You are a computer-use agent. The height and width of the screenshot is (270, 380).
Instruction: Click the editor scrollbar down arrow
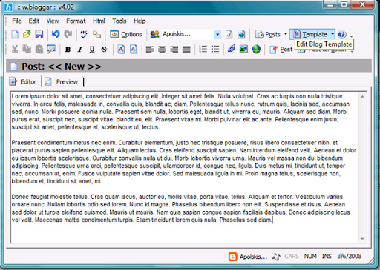pyautogui.click(x=362, y=239)
